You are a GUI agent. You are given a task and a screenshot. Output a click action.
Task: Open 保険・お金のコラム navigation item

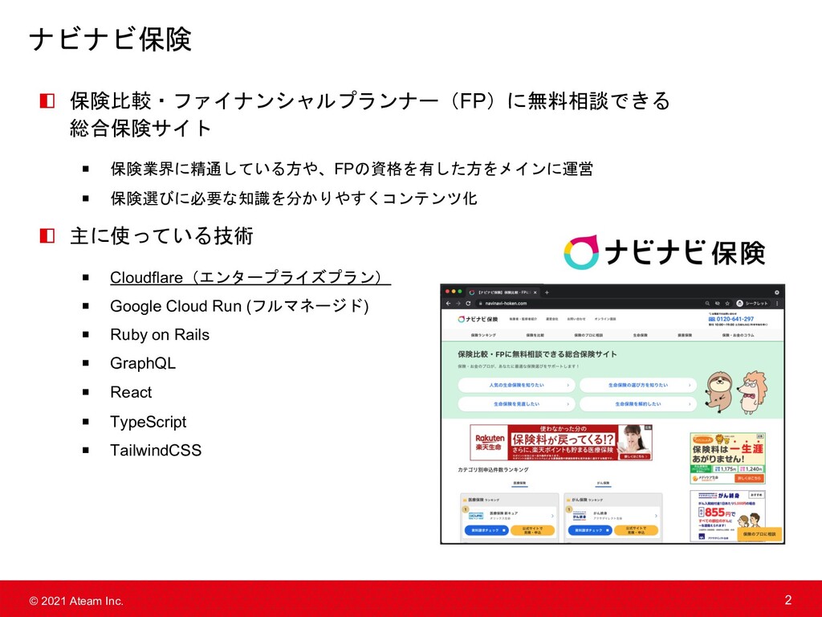[739, 335]
